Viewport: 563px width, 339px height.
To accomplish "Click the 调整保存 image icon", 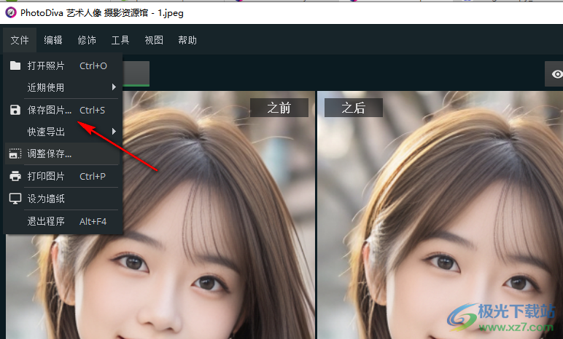I will (x=15, y=153).
